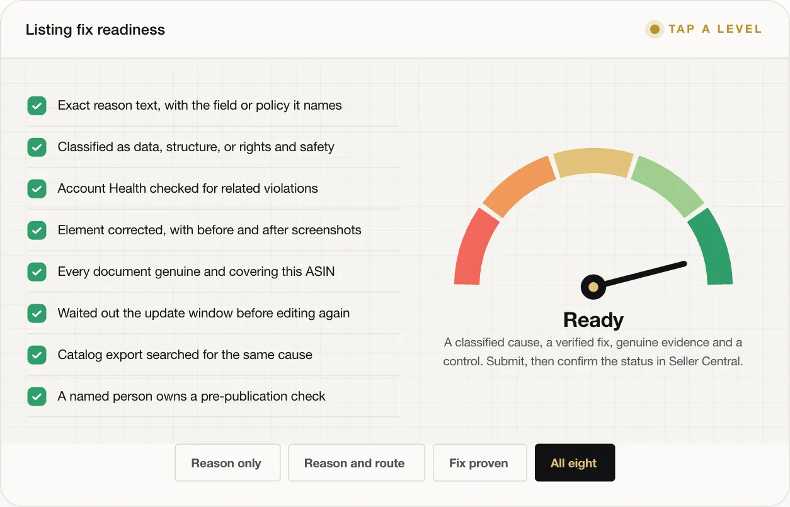Toggle the 'Exact reason text' checkbox
790x507 pixels.
point(37,106)
